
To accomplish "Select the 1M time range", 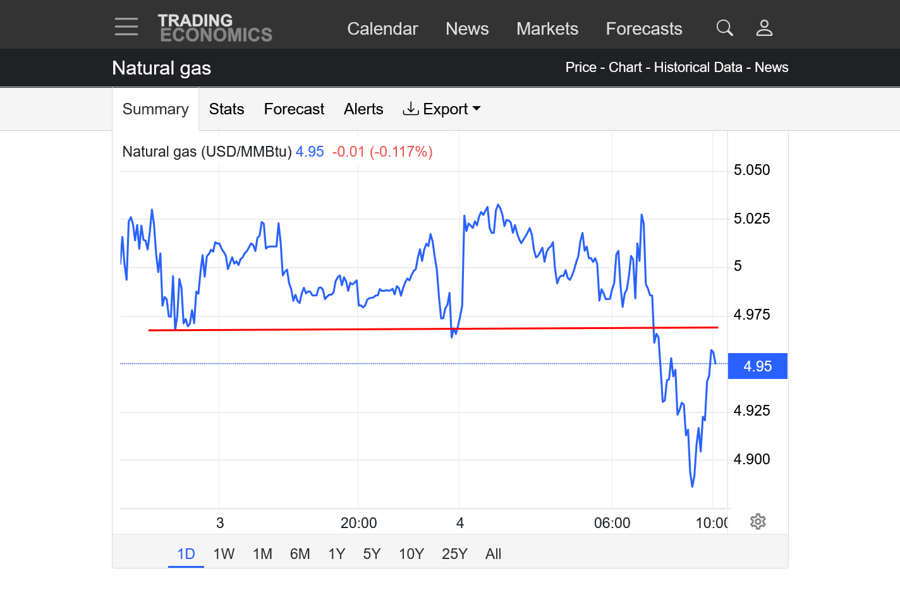I will [262, 554].
